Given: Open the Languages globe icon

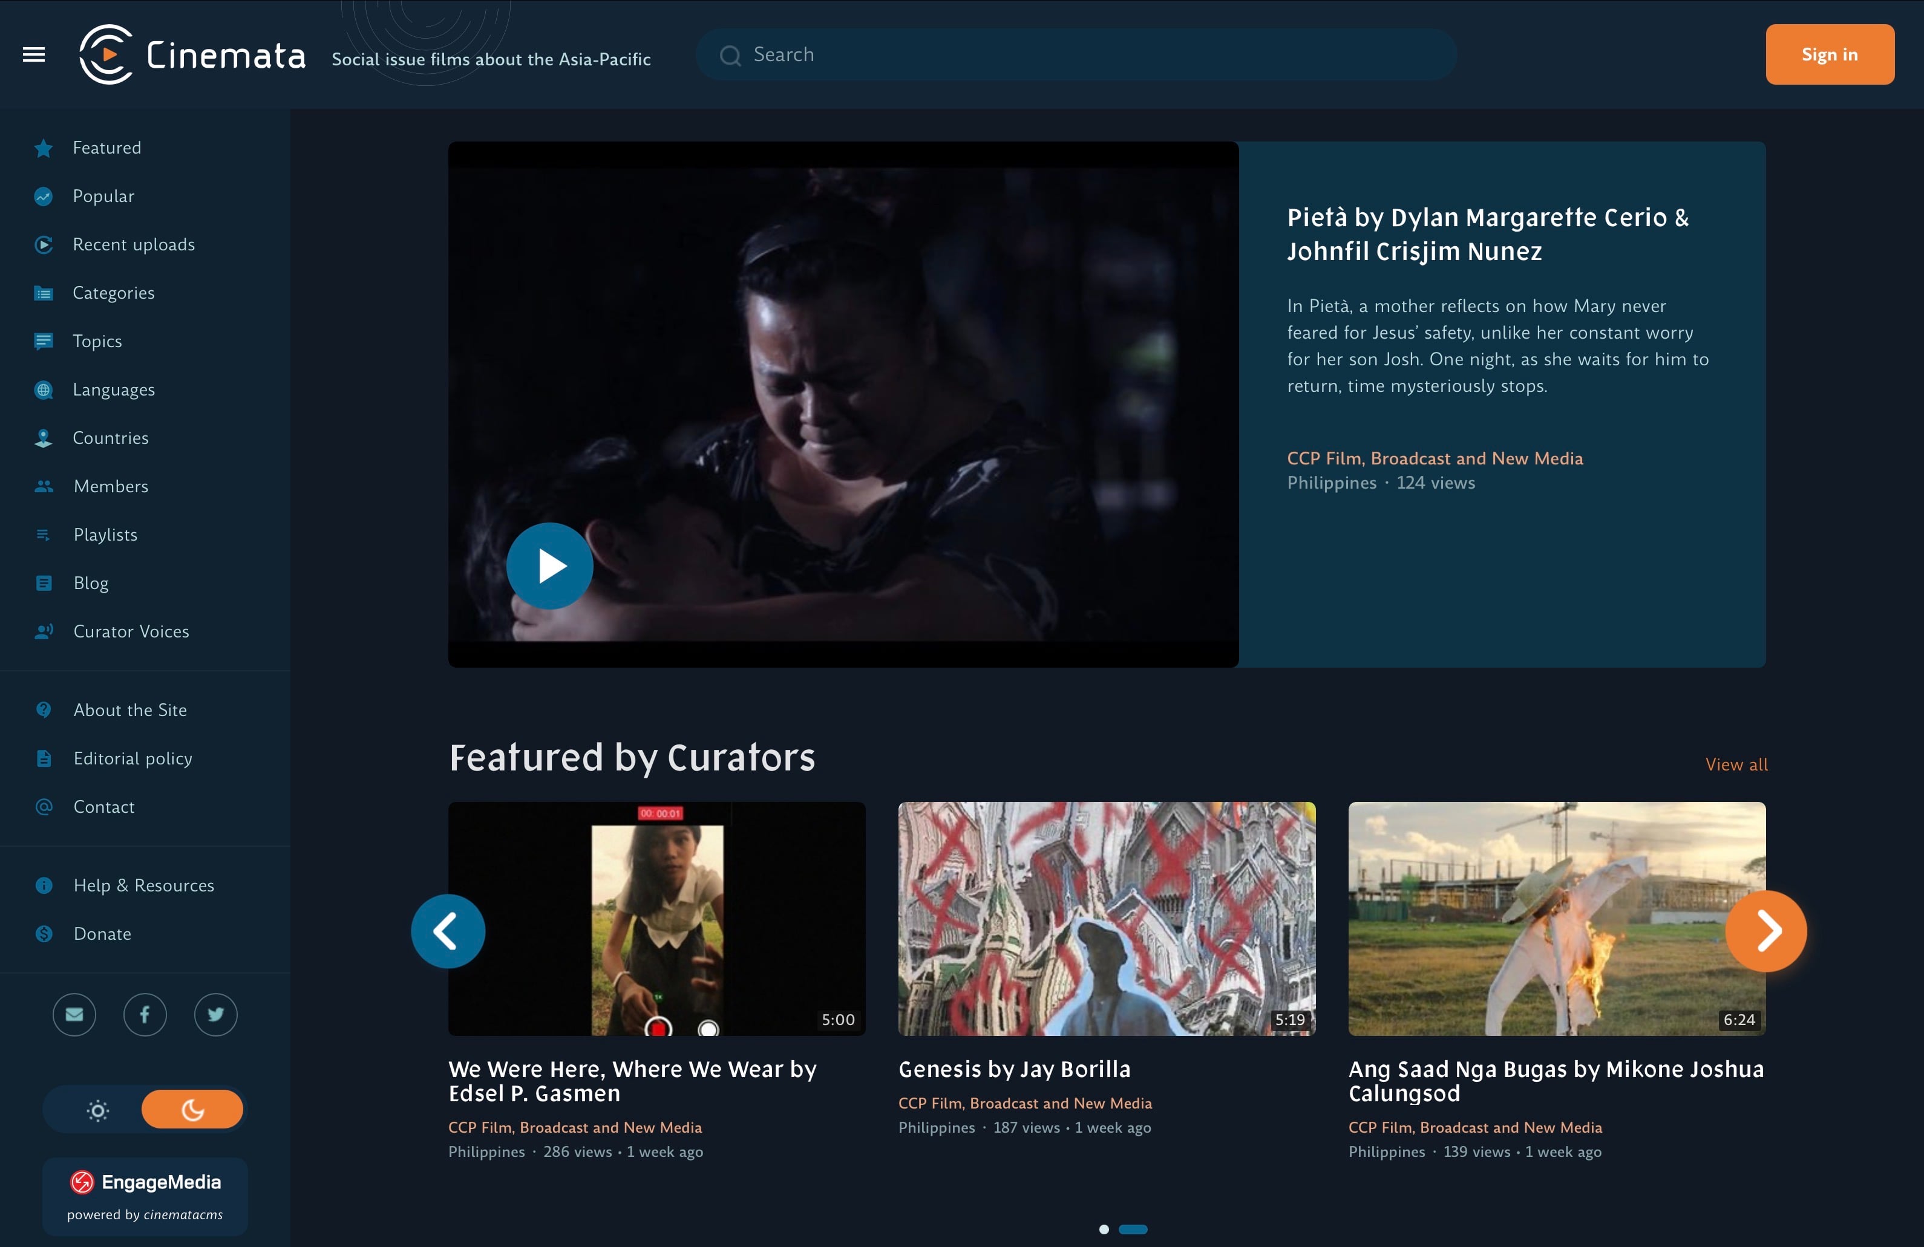Looking at the screenshot, I should pyautogui.click(x=44, y=389).
